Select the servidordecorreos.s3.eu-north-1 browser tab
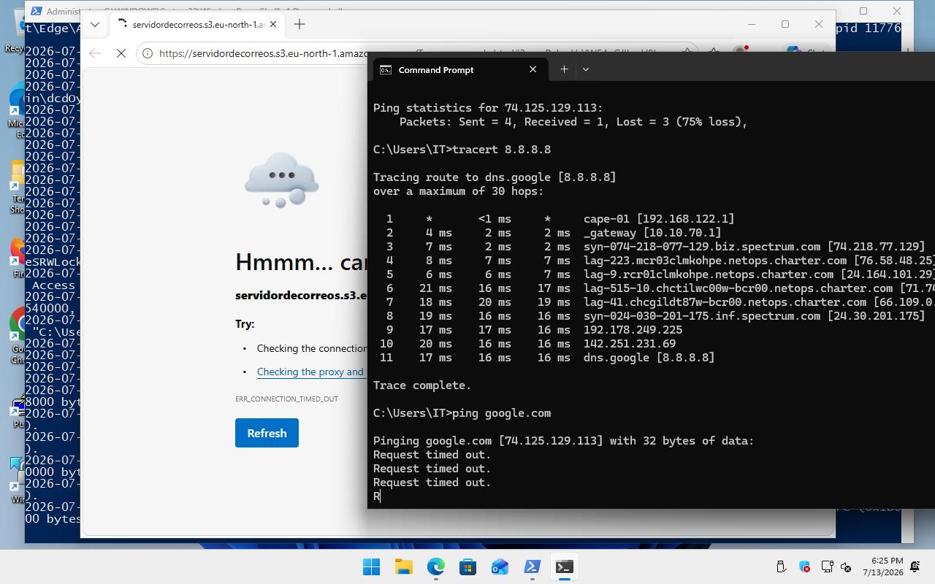Image resolution: width=935 pixels, height=584 pixels. [196, 24]
